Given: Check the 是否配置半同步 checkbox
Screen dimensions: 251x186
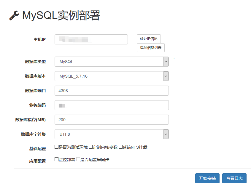Looking at the screenshot, I should click(78, 159).
